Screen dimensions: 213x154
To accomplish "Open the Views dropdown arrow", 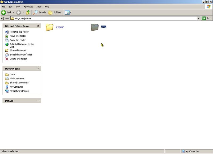I will (71, 12).
